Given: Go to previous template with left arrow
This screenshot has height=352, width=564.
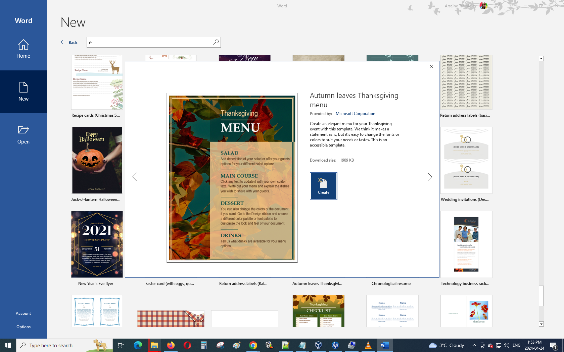Looking at the screenshot, I should (137, 177).
